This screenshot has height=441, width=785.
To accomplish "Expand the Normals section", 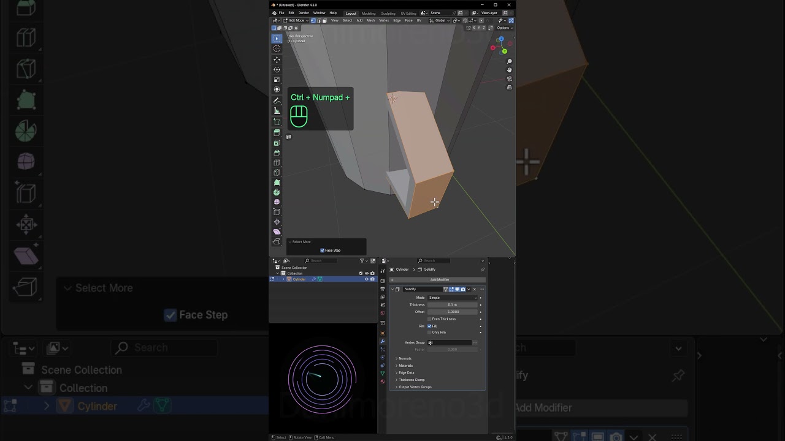I will [x=405, y=359].
